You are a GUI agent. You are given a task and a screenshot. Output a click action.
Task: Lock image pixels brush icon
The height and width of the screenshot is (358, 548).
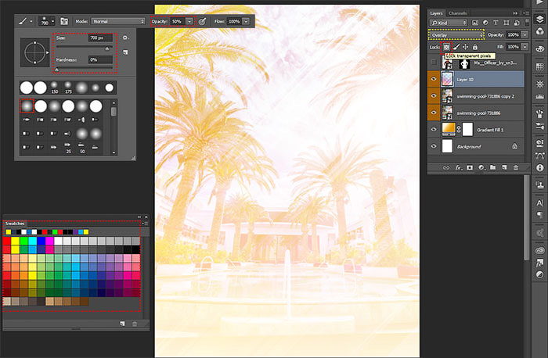(x=456, y=47)
